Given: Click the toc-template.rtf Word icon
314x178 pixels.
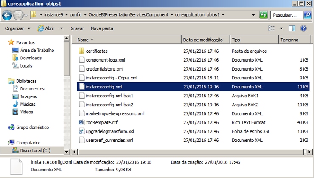Looking at the screenshot, I should coord(81,122).
